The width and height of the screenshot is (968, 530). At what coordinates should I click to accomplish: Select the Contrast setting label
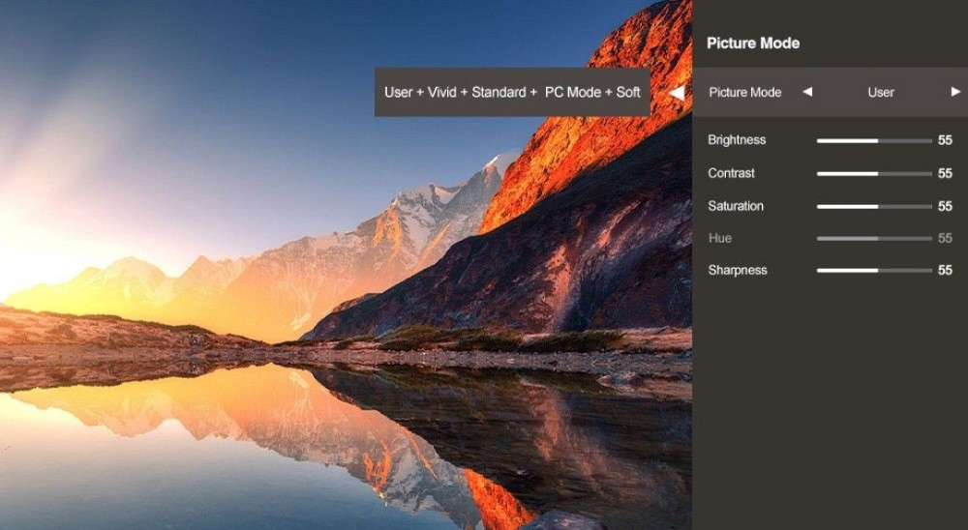(731, 173)
